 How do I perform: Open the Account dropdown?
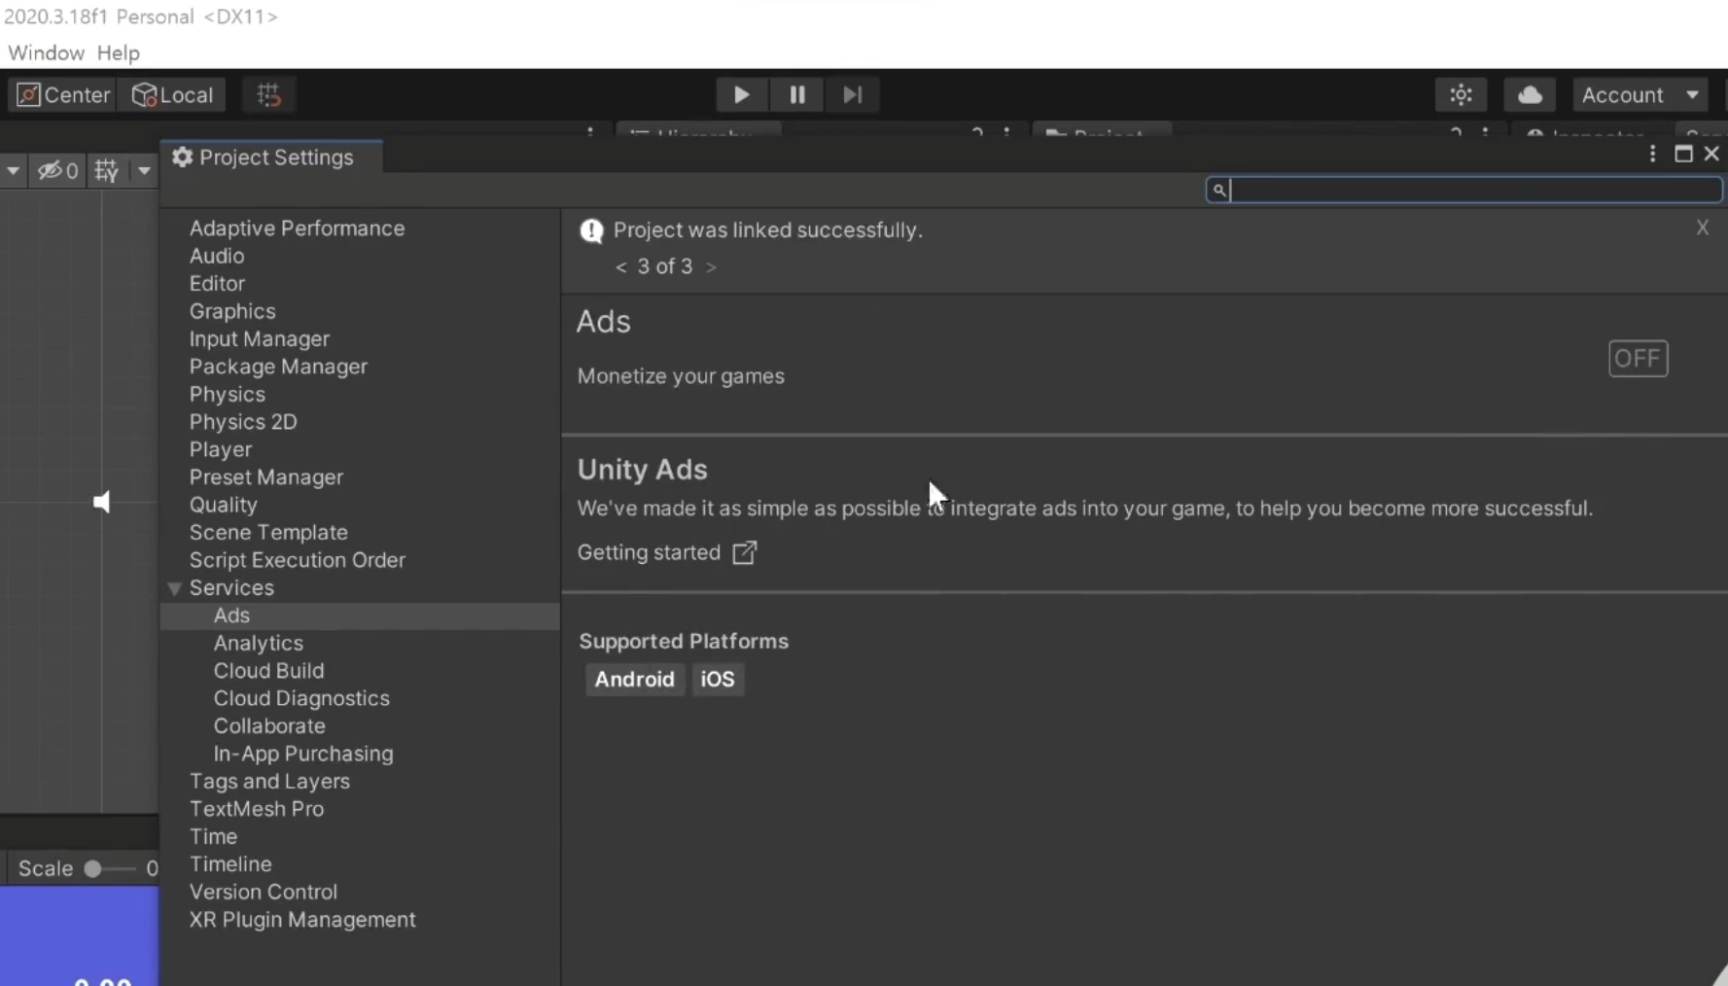click(x=1640, y=94)
